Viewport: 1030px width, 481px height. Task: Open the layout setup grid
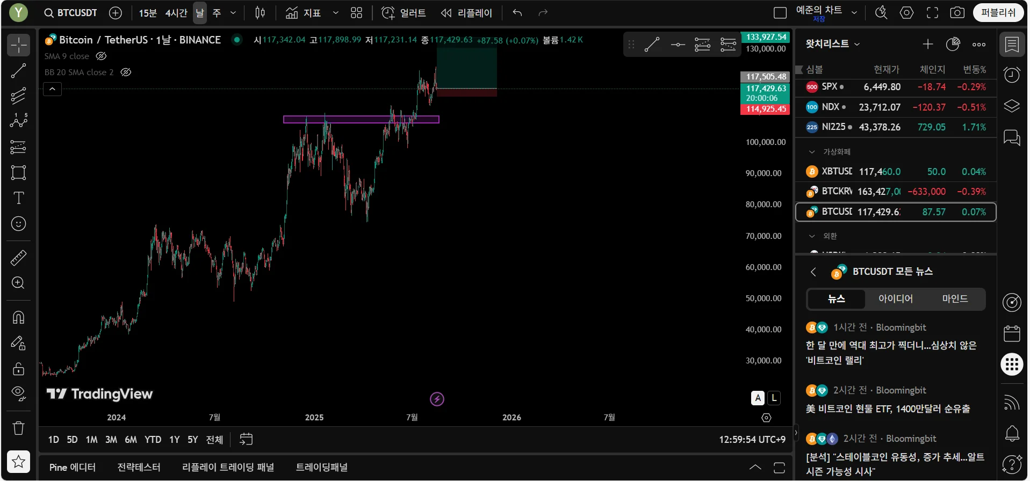(x=357, y=13)
